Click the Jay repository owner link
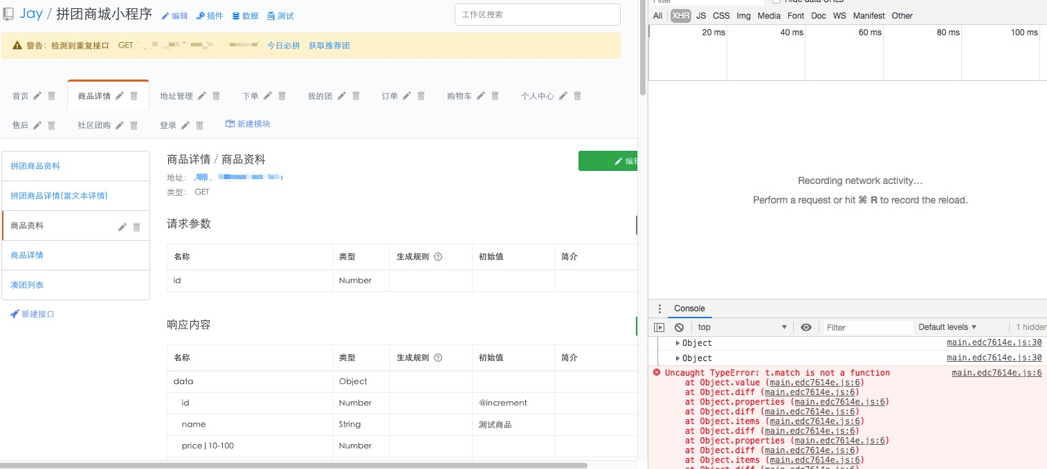This screenshot has height=469, width=1047. (31, 14)
